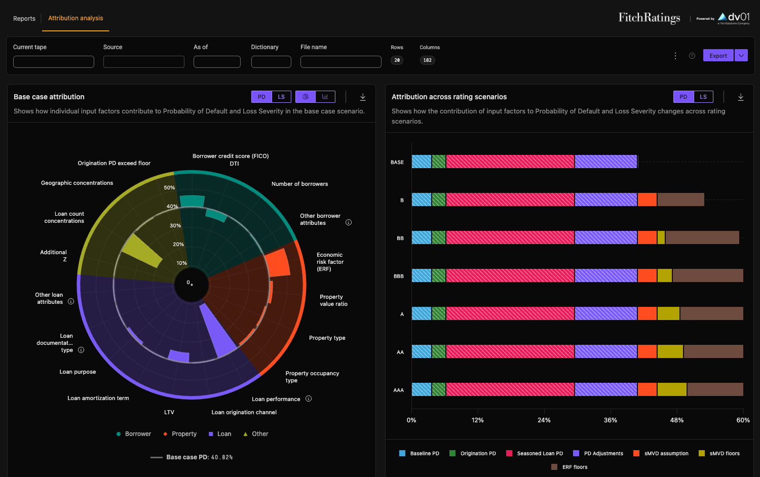
Task: Click the Geographic concentrations label
Action: coord(77,183)
